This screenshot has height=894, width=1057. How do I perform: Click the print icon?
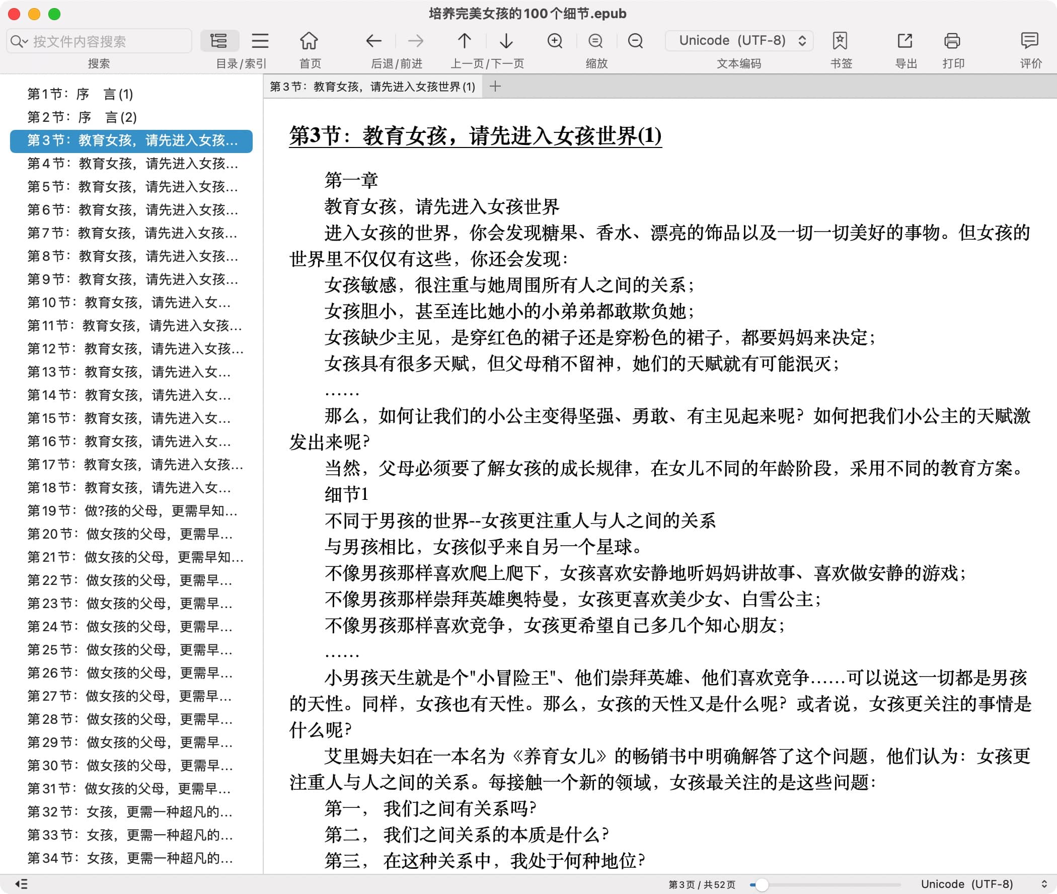point(952,41)
